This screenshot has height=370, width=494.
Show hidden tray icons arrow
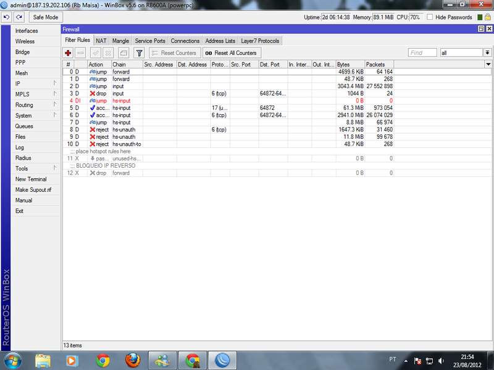coord(406,361)
